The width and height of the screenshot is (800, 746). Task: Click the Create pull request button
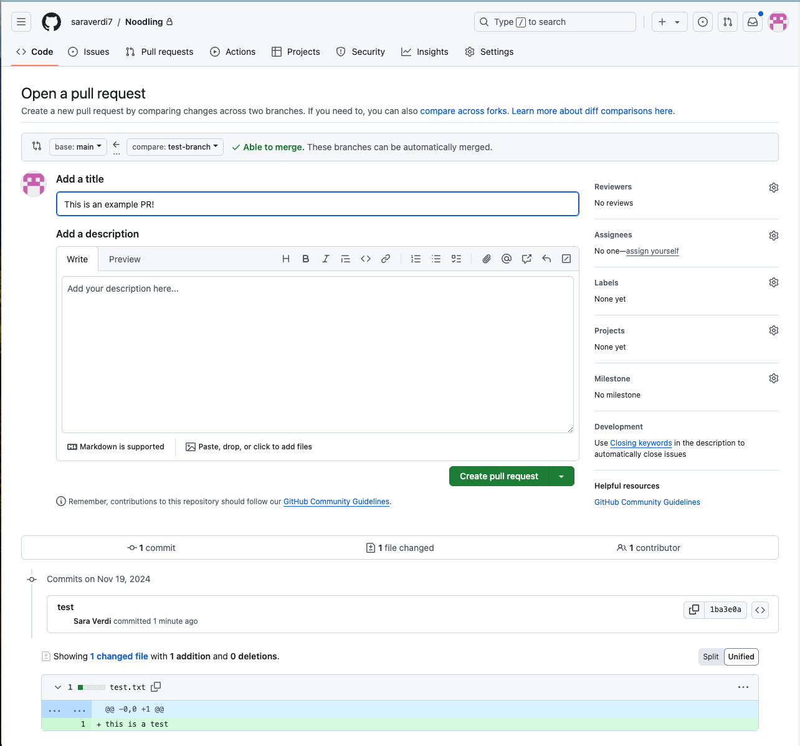(x=498, y=476)
